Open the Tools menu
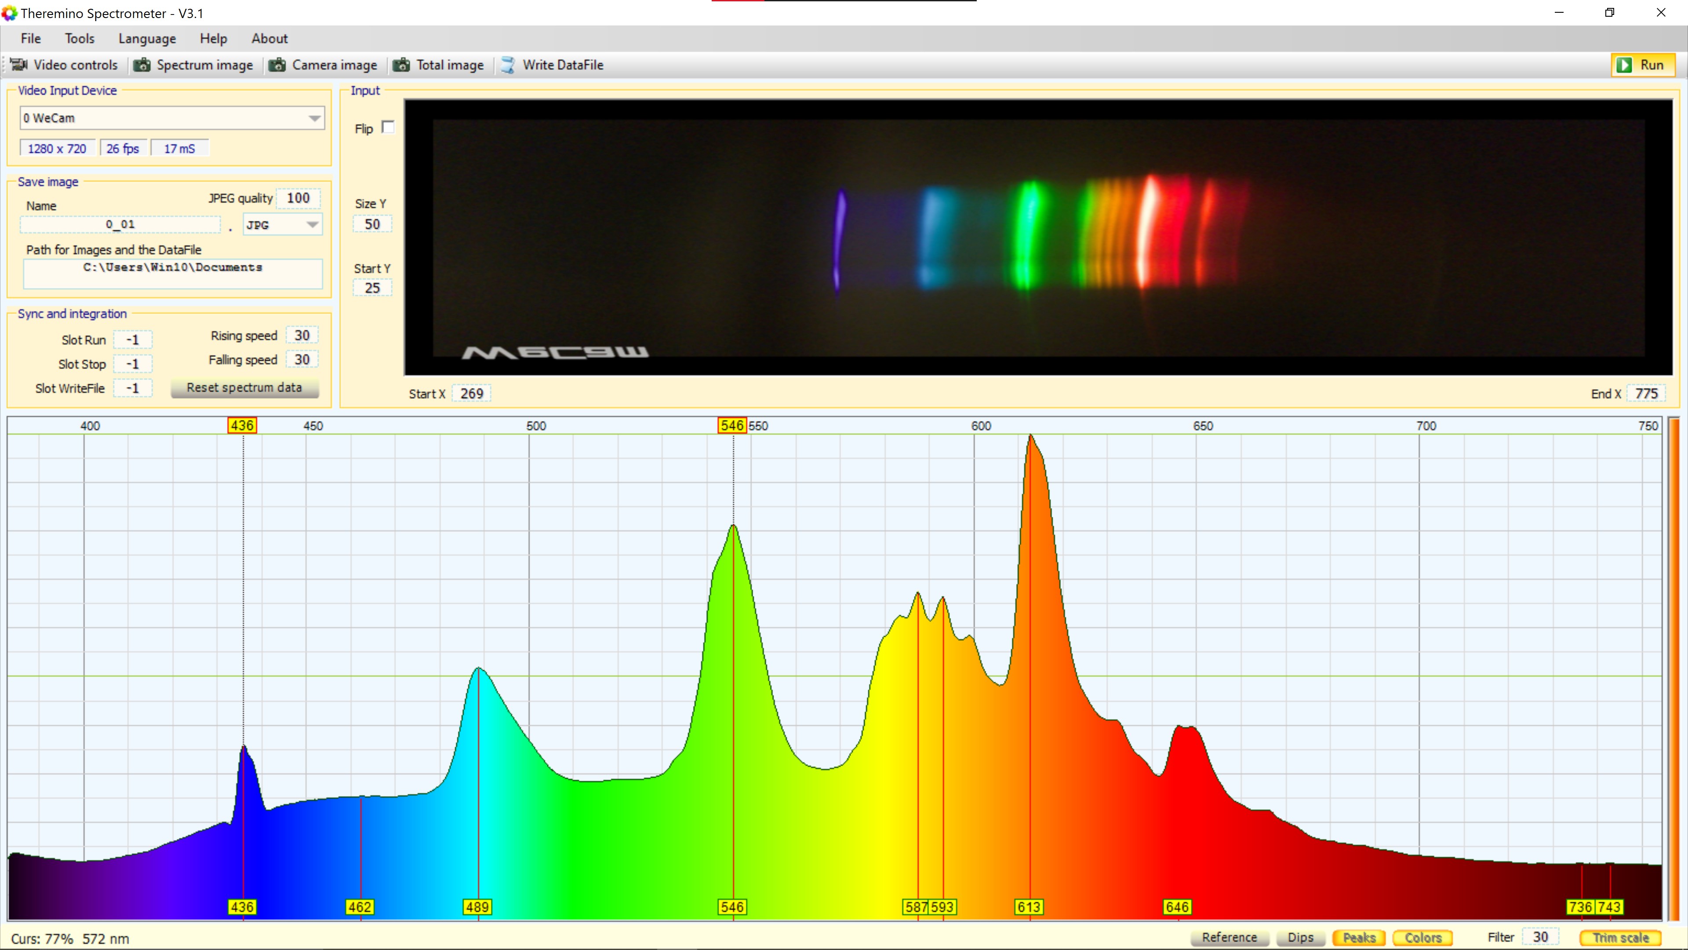The image size is (1688, 950). [79, 39]
